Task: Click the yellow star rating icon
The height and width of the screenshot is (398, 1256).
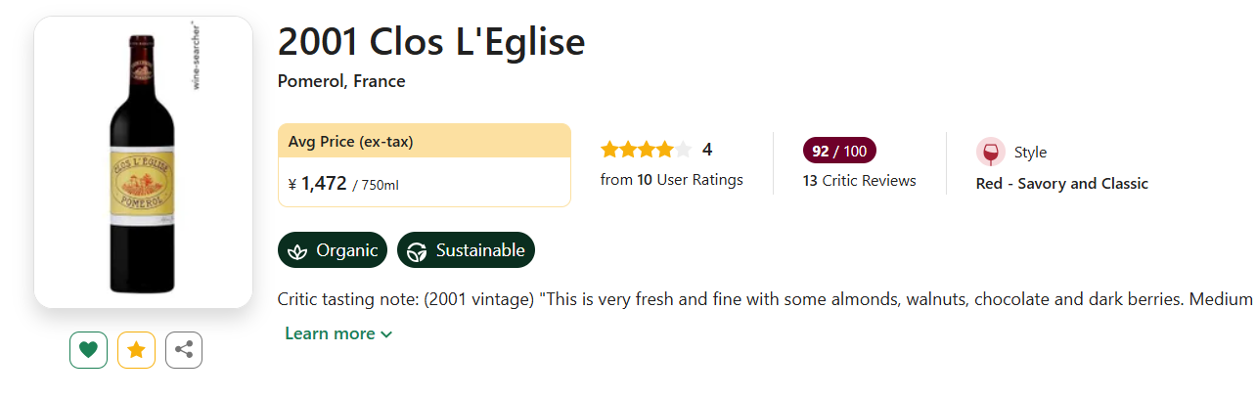Action: tap(136, 350)
